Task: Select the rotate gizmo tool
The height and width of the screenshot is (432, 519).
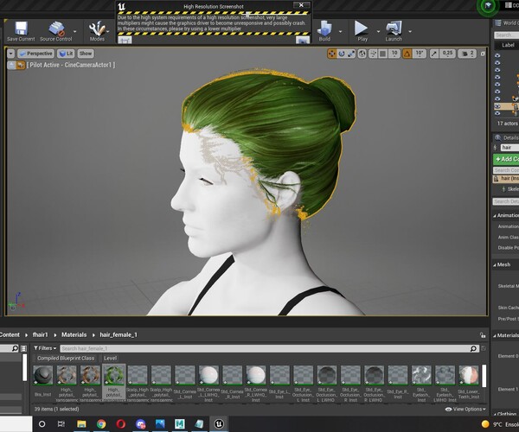Action: (x=342, y=54)
